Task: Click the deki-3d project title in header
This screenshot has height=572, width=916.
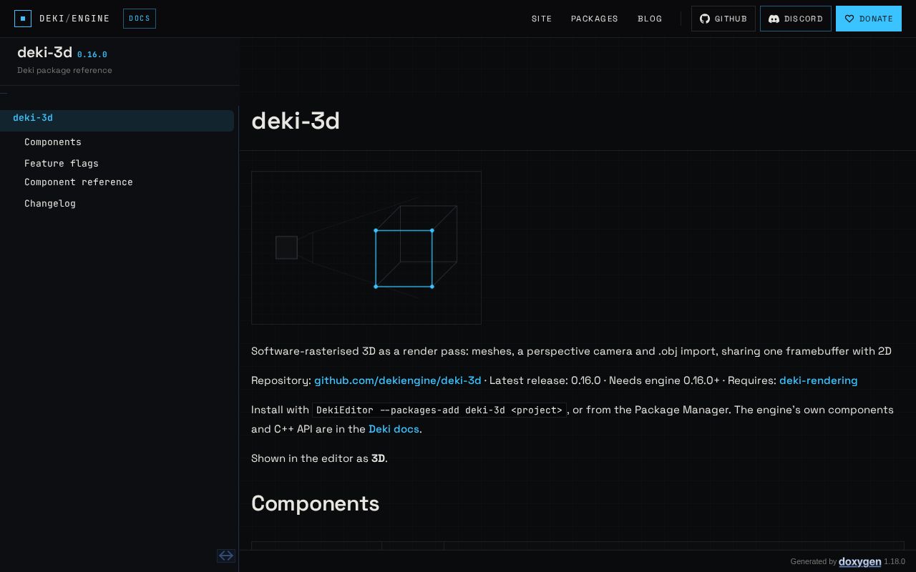Action: [x=44, y=52]
